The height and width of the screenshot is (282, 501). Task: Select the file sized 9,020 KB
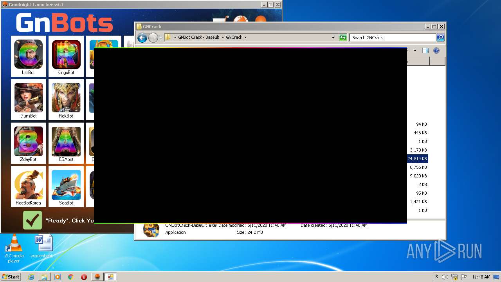(x=418, y=176)
